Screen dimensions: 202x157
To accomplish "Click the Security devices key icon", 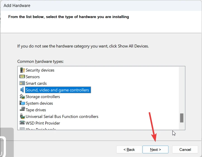I will point(22,70).
